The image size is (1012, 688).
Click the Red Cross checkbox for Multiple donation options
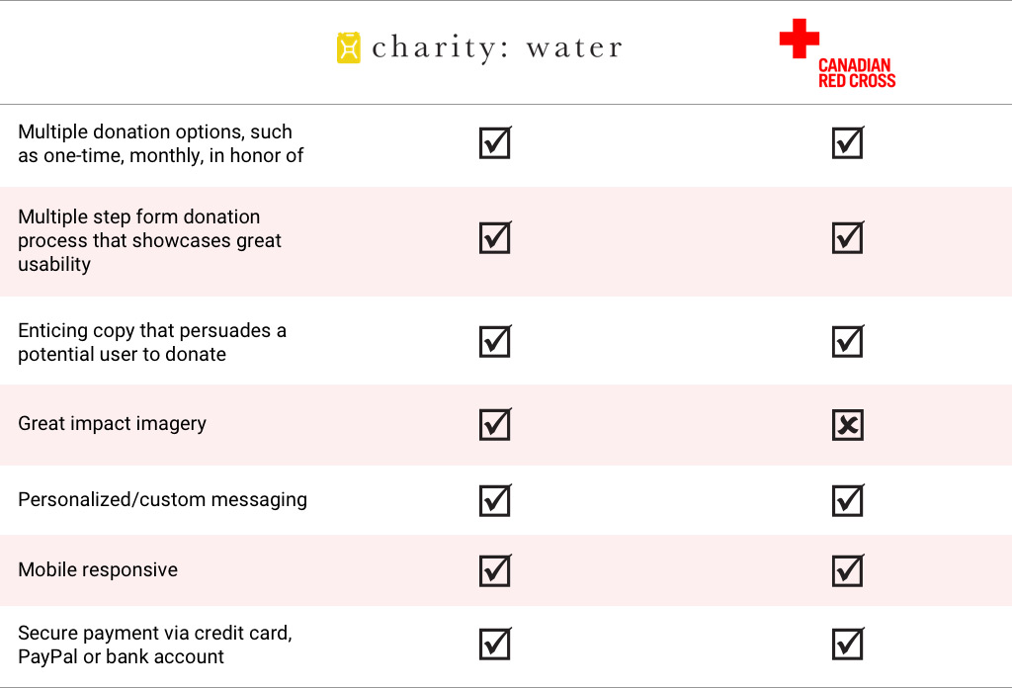(848, 142)
